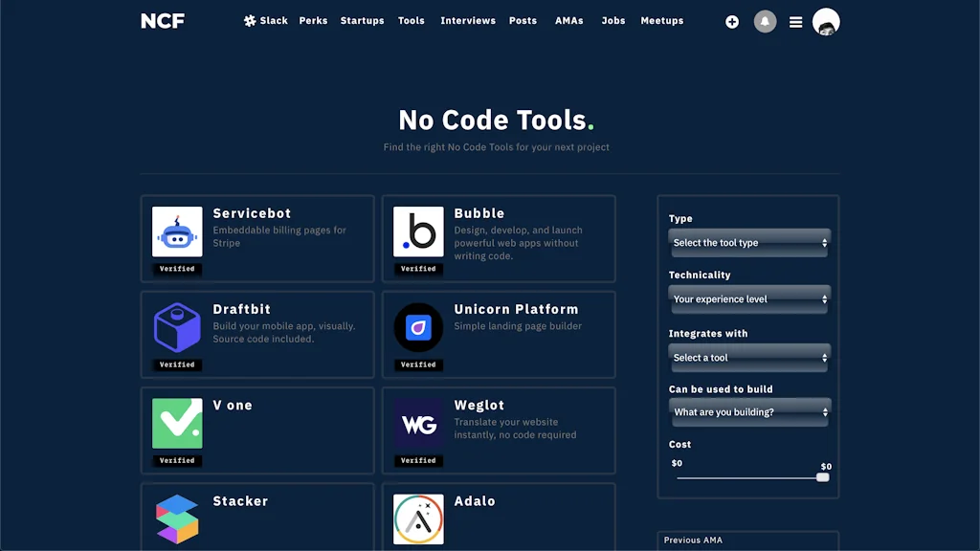Click the Weglot WG logo
980x551 pixels.
(x=418, y=421)
